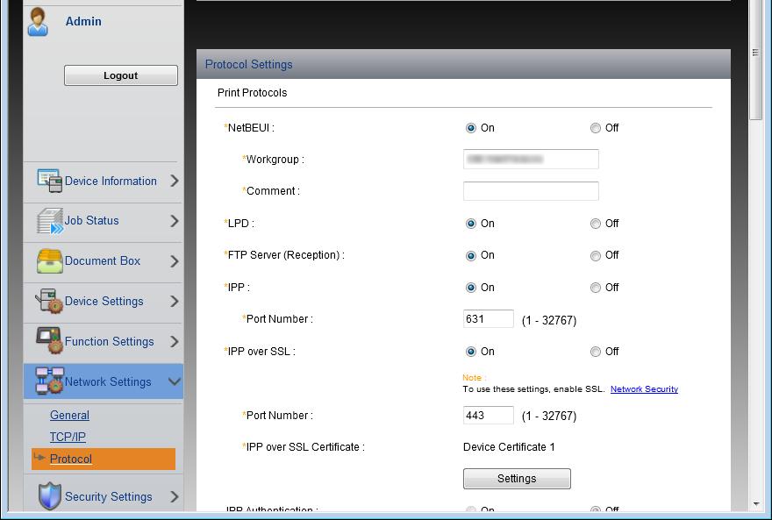Open Document Box menu
The image size is (772, 520).
(x=103, y=260)
